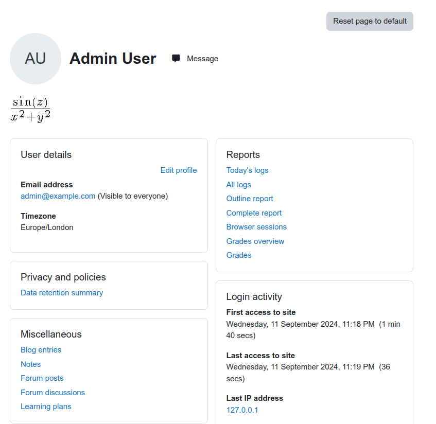Open the Edit profile link

[179, 170]
